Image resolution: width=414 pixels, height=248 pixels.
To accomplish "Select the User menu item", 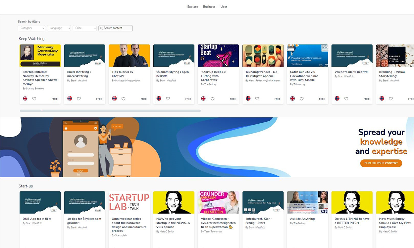I will pyautogui.click(x=224, y=7).
